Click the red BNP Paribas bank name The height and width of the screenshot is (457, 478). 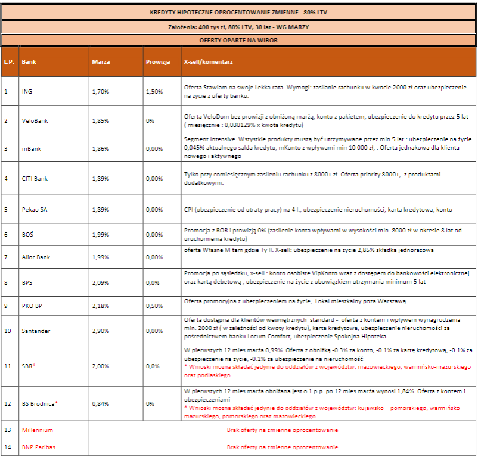tap(38, 447)
